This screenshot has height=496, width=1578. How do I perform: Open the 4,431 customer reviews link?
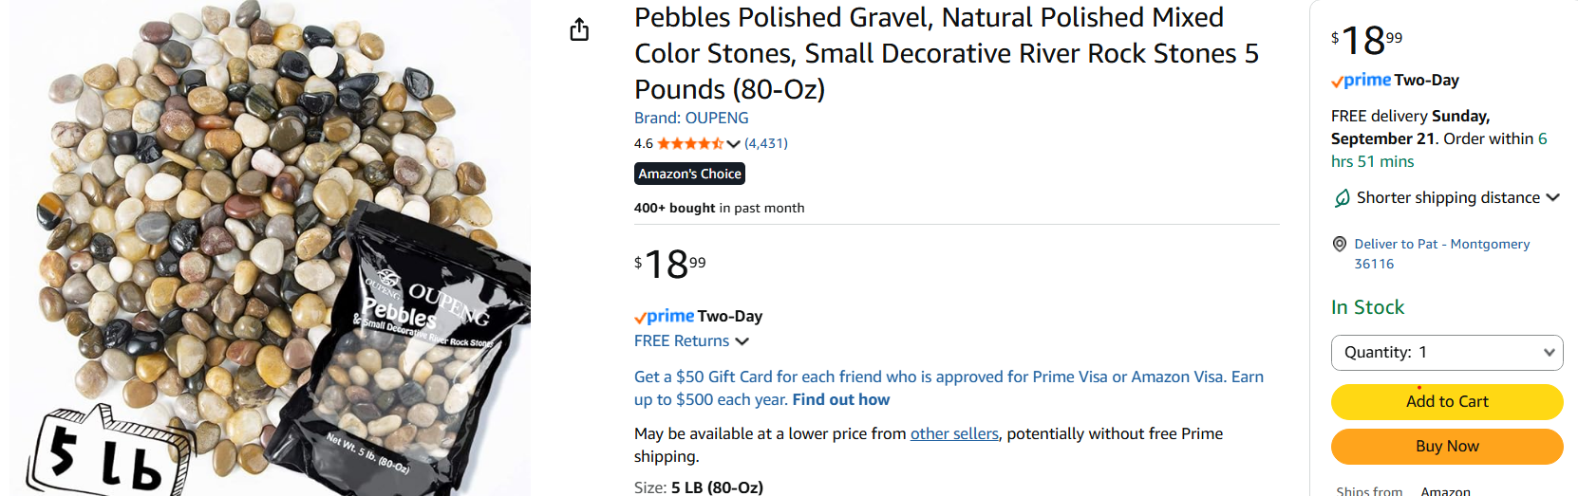tap(766, 144)
